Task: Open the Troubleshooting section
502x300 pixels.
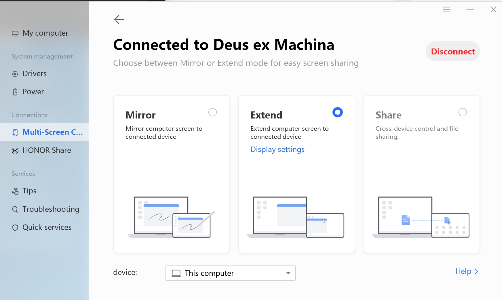Action: coord(45,209)
